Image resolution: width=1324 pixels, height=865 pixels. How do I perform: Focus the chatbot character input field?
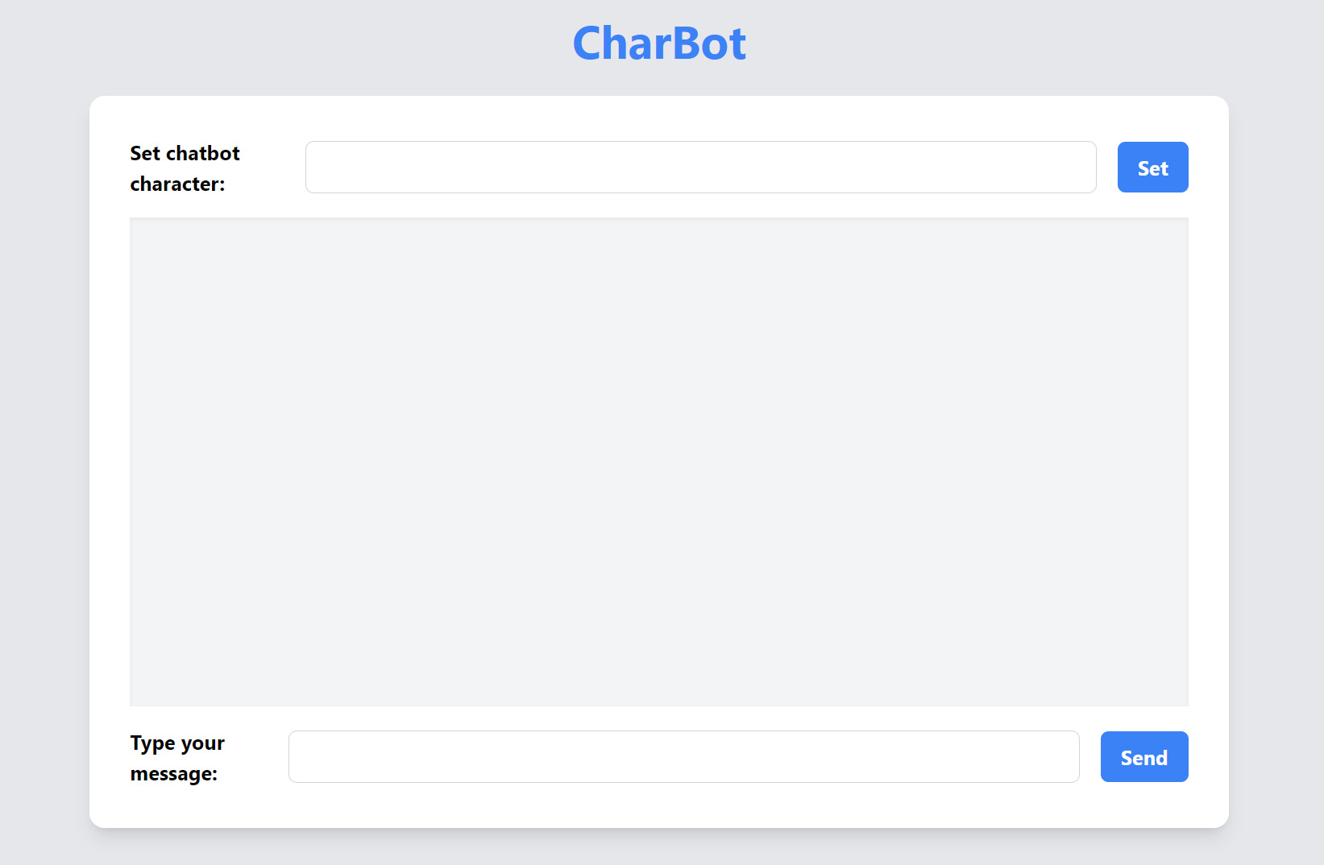(700, 168)
